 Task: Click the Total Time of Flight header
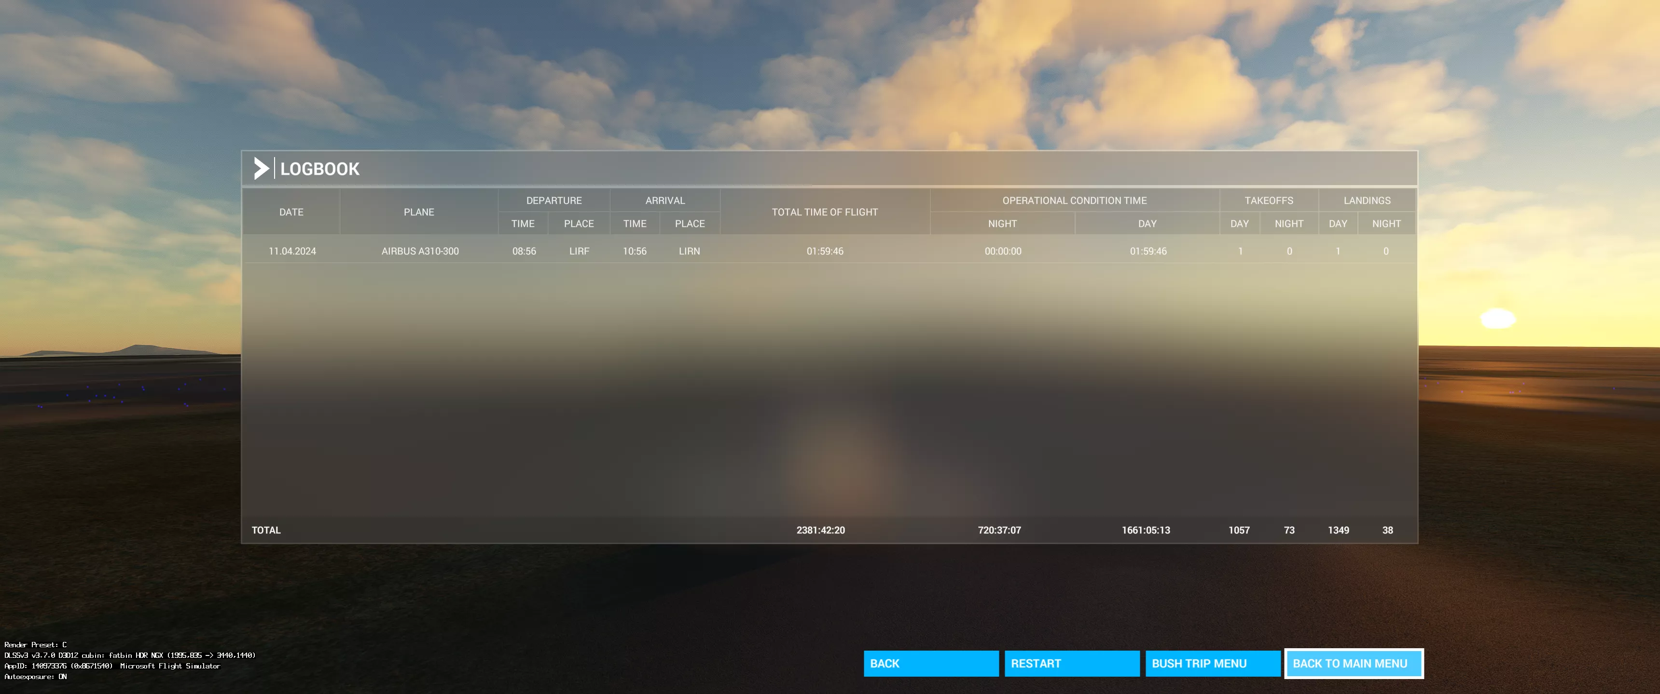(x=825, y=212)
